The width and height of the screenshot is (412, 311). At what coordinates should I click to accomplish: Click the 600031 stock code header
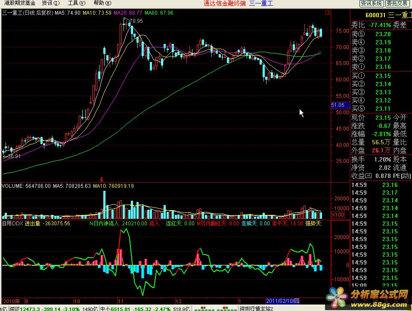point(375,15)
